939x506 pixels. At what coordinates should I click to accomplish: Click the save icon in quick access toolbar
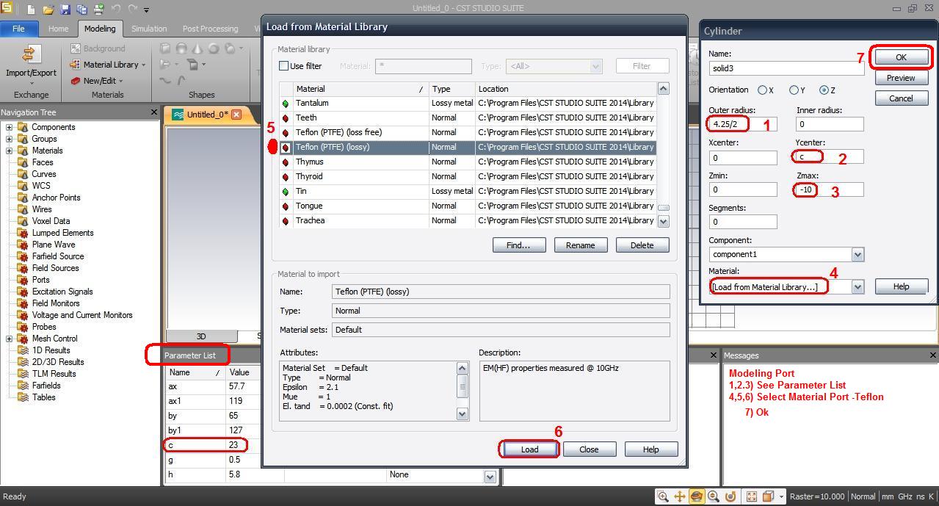click(x=65, y=10)
